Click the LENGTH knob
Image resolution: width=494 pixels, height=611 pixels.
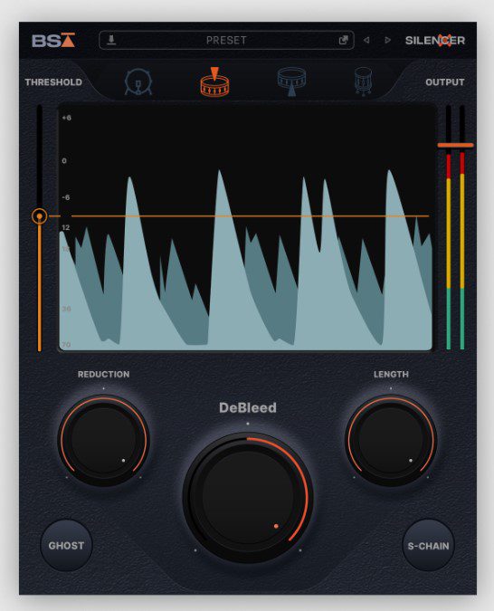(391, 441)
